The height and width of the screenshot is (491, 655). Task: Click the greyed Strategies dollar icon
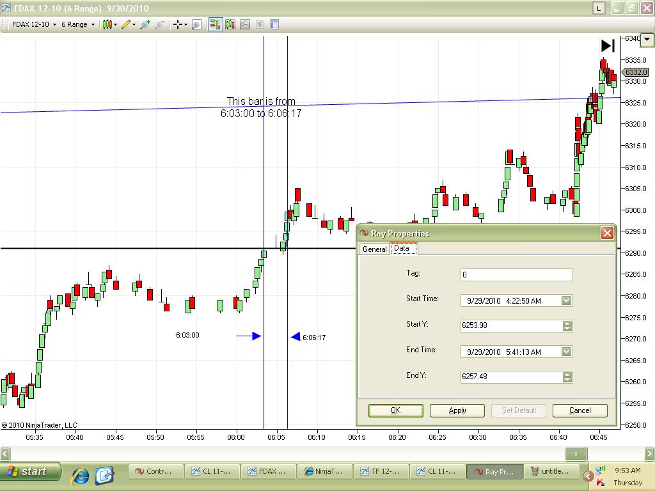click(x=260, y=25)
